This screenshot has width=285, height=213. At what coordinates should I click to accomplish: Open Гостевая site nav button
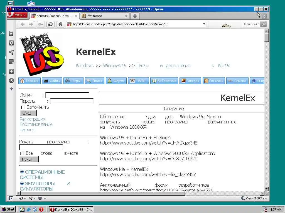[214, 81]
